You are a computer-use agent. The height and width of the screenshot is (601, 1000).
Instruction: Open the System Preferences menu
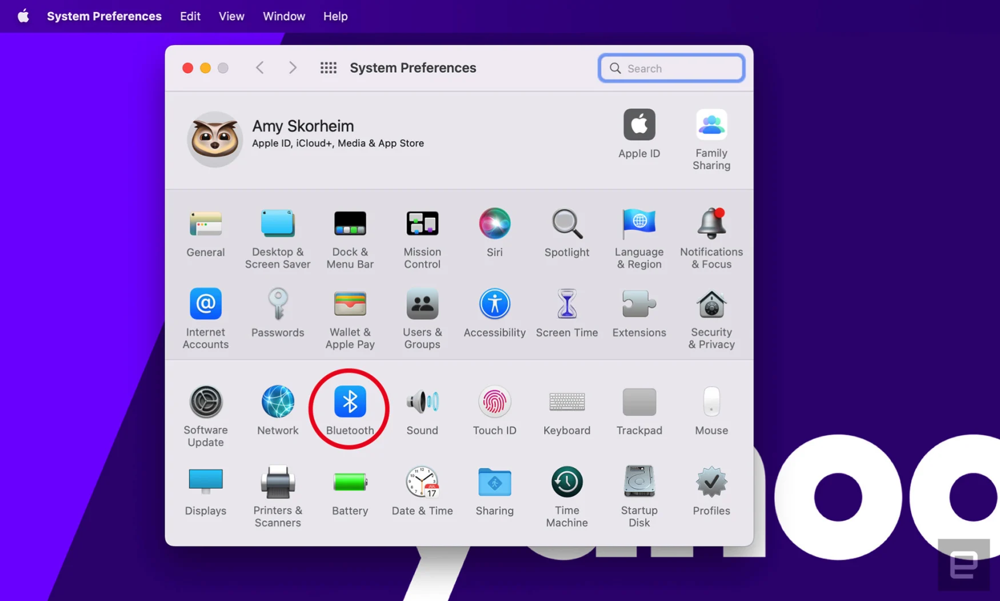104,16
